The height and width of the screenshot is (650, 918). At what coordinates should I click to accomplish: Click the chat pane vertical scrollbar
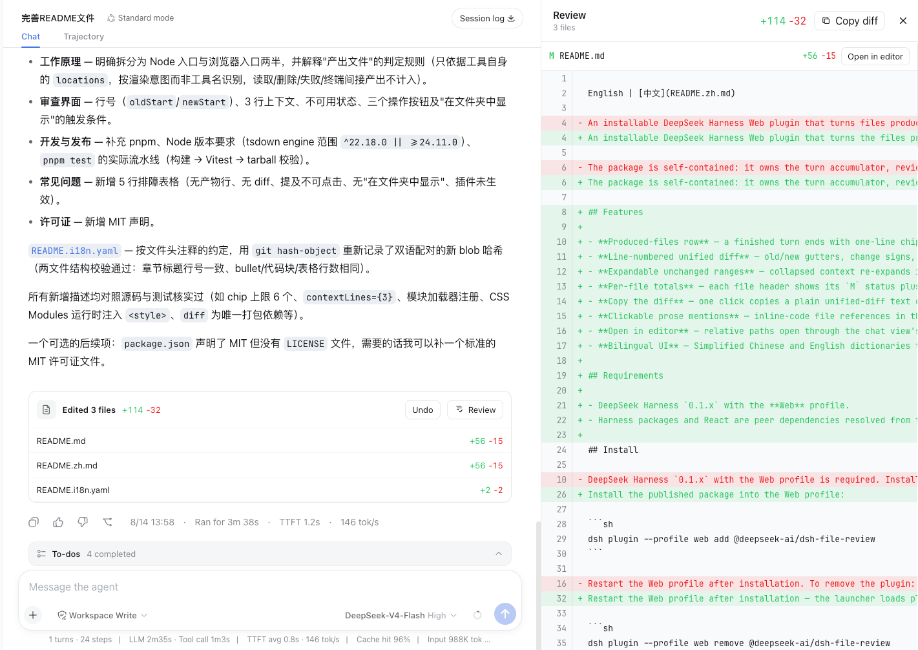coord(538,585)
